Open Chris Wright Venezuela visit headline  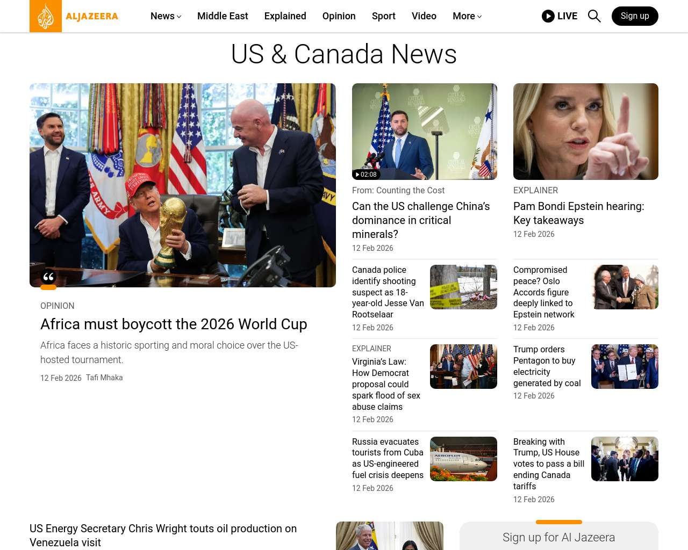tap(163, 535)
